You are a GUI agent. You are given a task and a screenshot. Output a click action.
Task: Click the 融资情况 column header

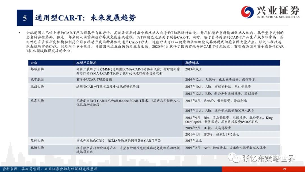tap(232, 63)
